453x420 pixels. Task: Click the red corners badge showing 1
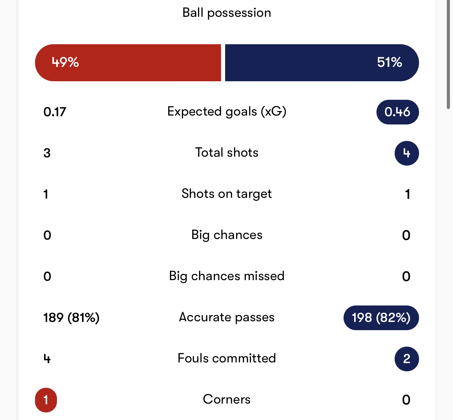[46, 400]
